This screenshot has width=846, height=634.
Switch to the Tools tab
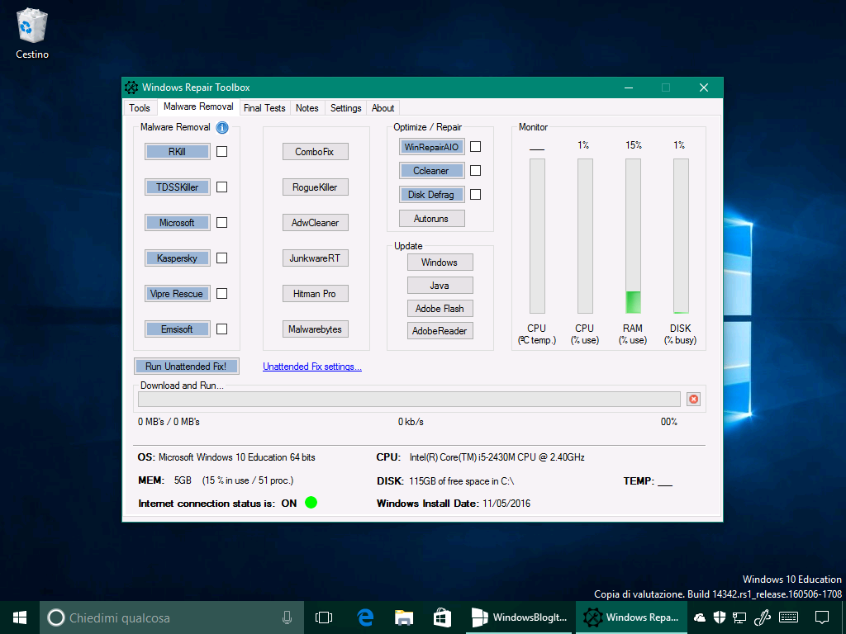point(140,108)
